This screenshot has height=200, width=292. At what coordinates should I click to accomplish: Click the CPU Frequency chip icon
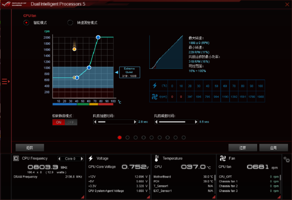[16, 158]
